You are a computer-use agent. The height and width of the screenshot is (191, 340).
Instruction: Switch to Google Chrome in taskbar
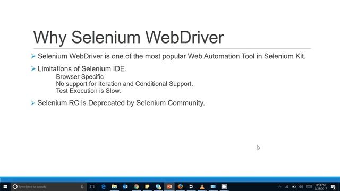137,186
